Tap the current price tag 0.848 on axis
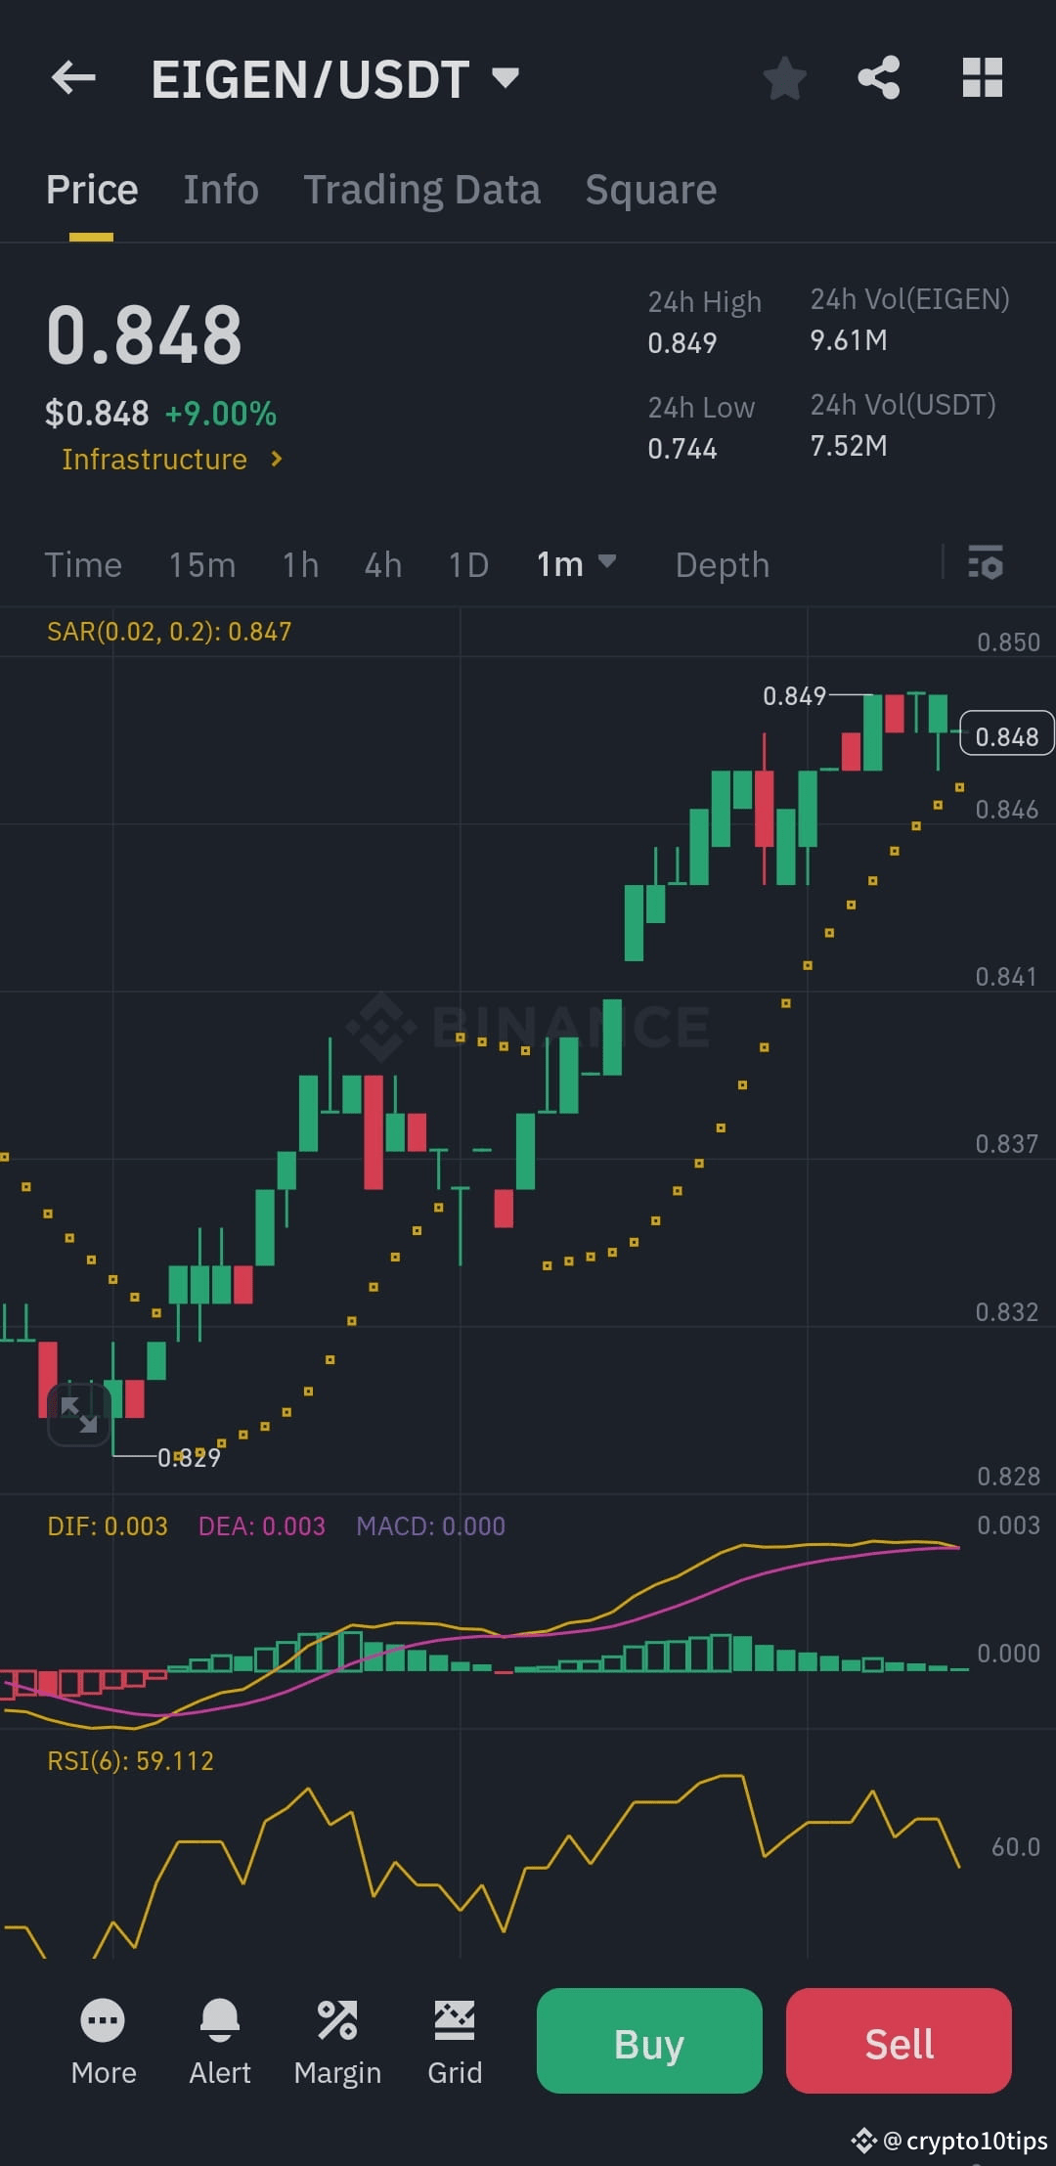 (x=1007, y=735)
